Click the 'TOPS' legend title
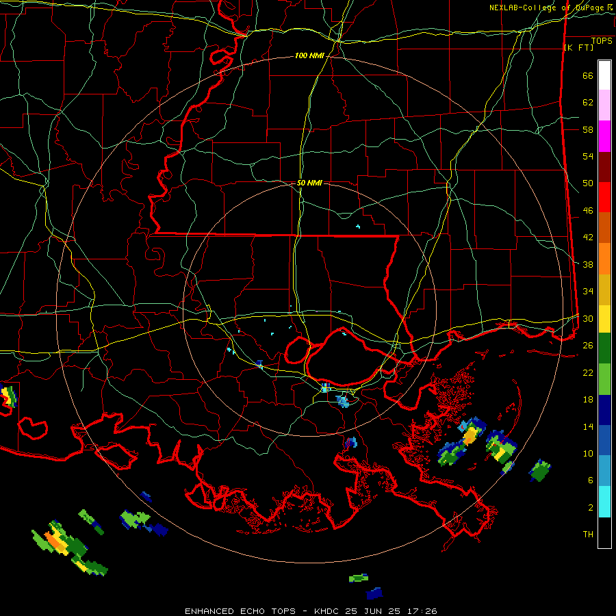This screenshot has height=616, width=616. pos(602,41)
